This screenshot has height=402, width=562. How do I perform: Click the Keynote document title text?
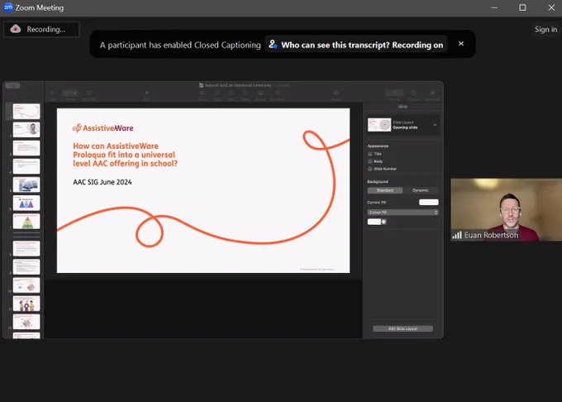[x=238, y=85]
